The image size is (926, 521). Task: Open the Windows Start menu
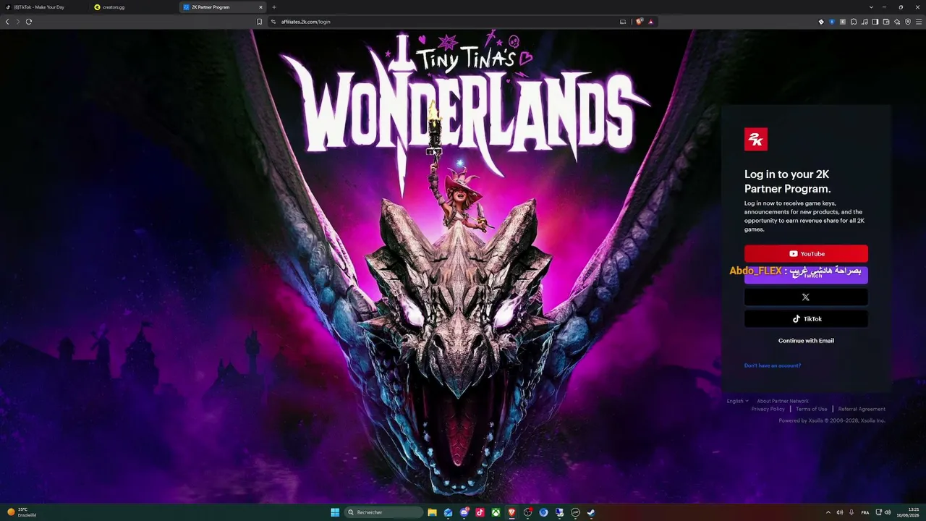[x=335, y=512]
